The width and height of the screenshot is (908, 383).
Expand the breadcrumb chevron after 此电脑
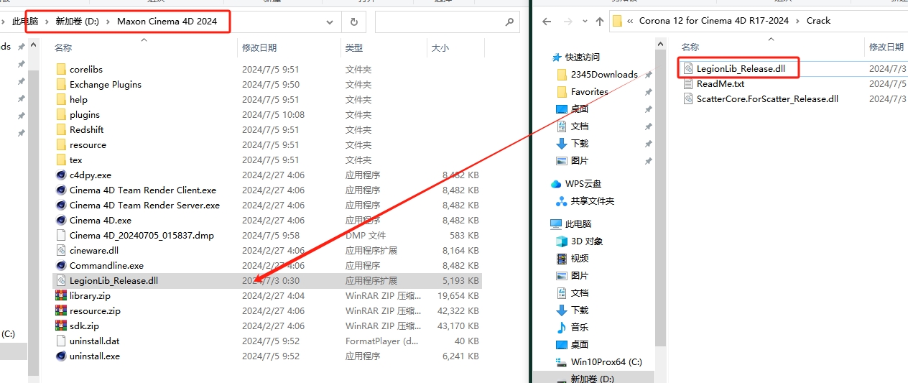tap(47, 22)
